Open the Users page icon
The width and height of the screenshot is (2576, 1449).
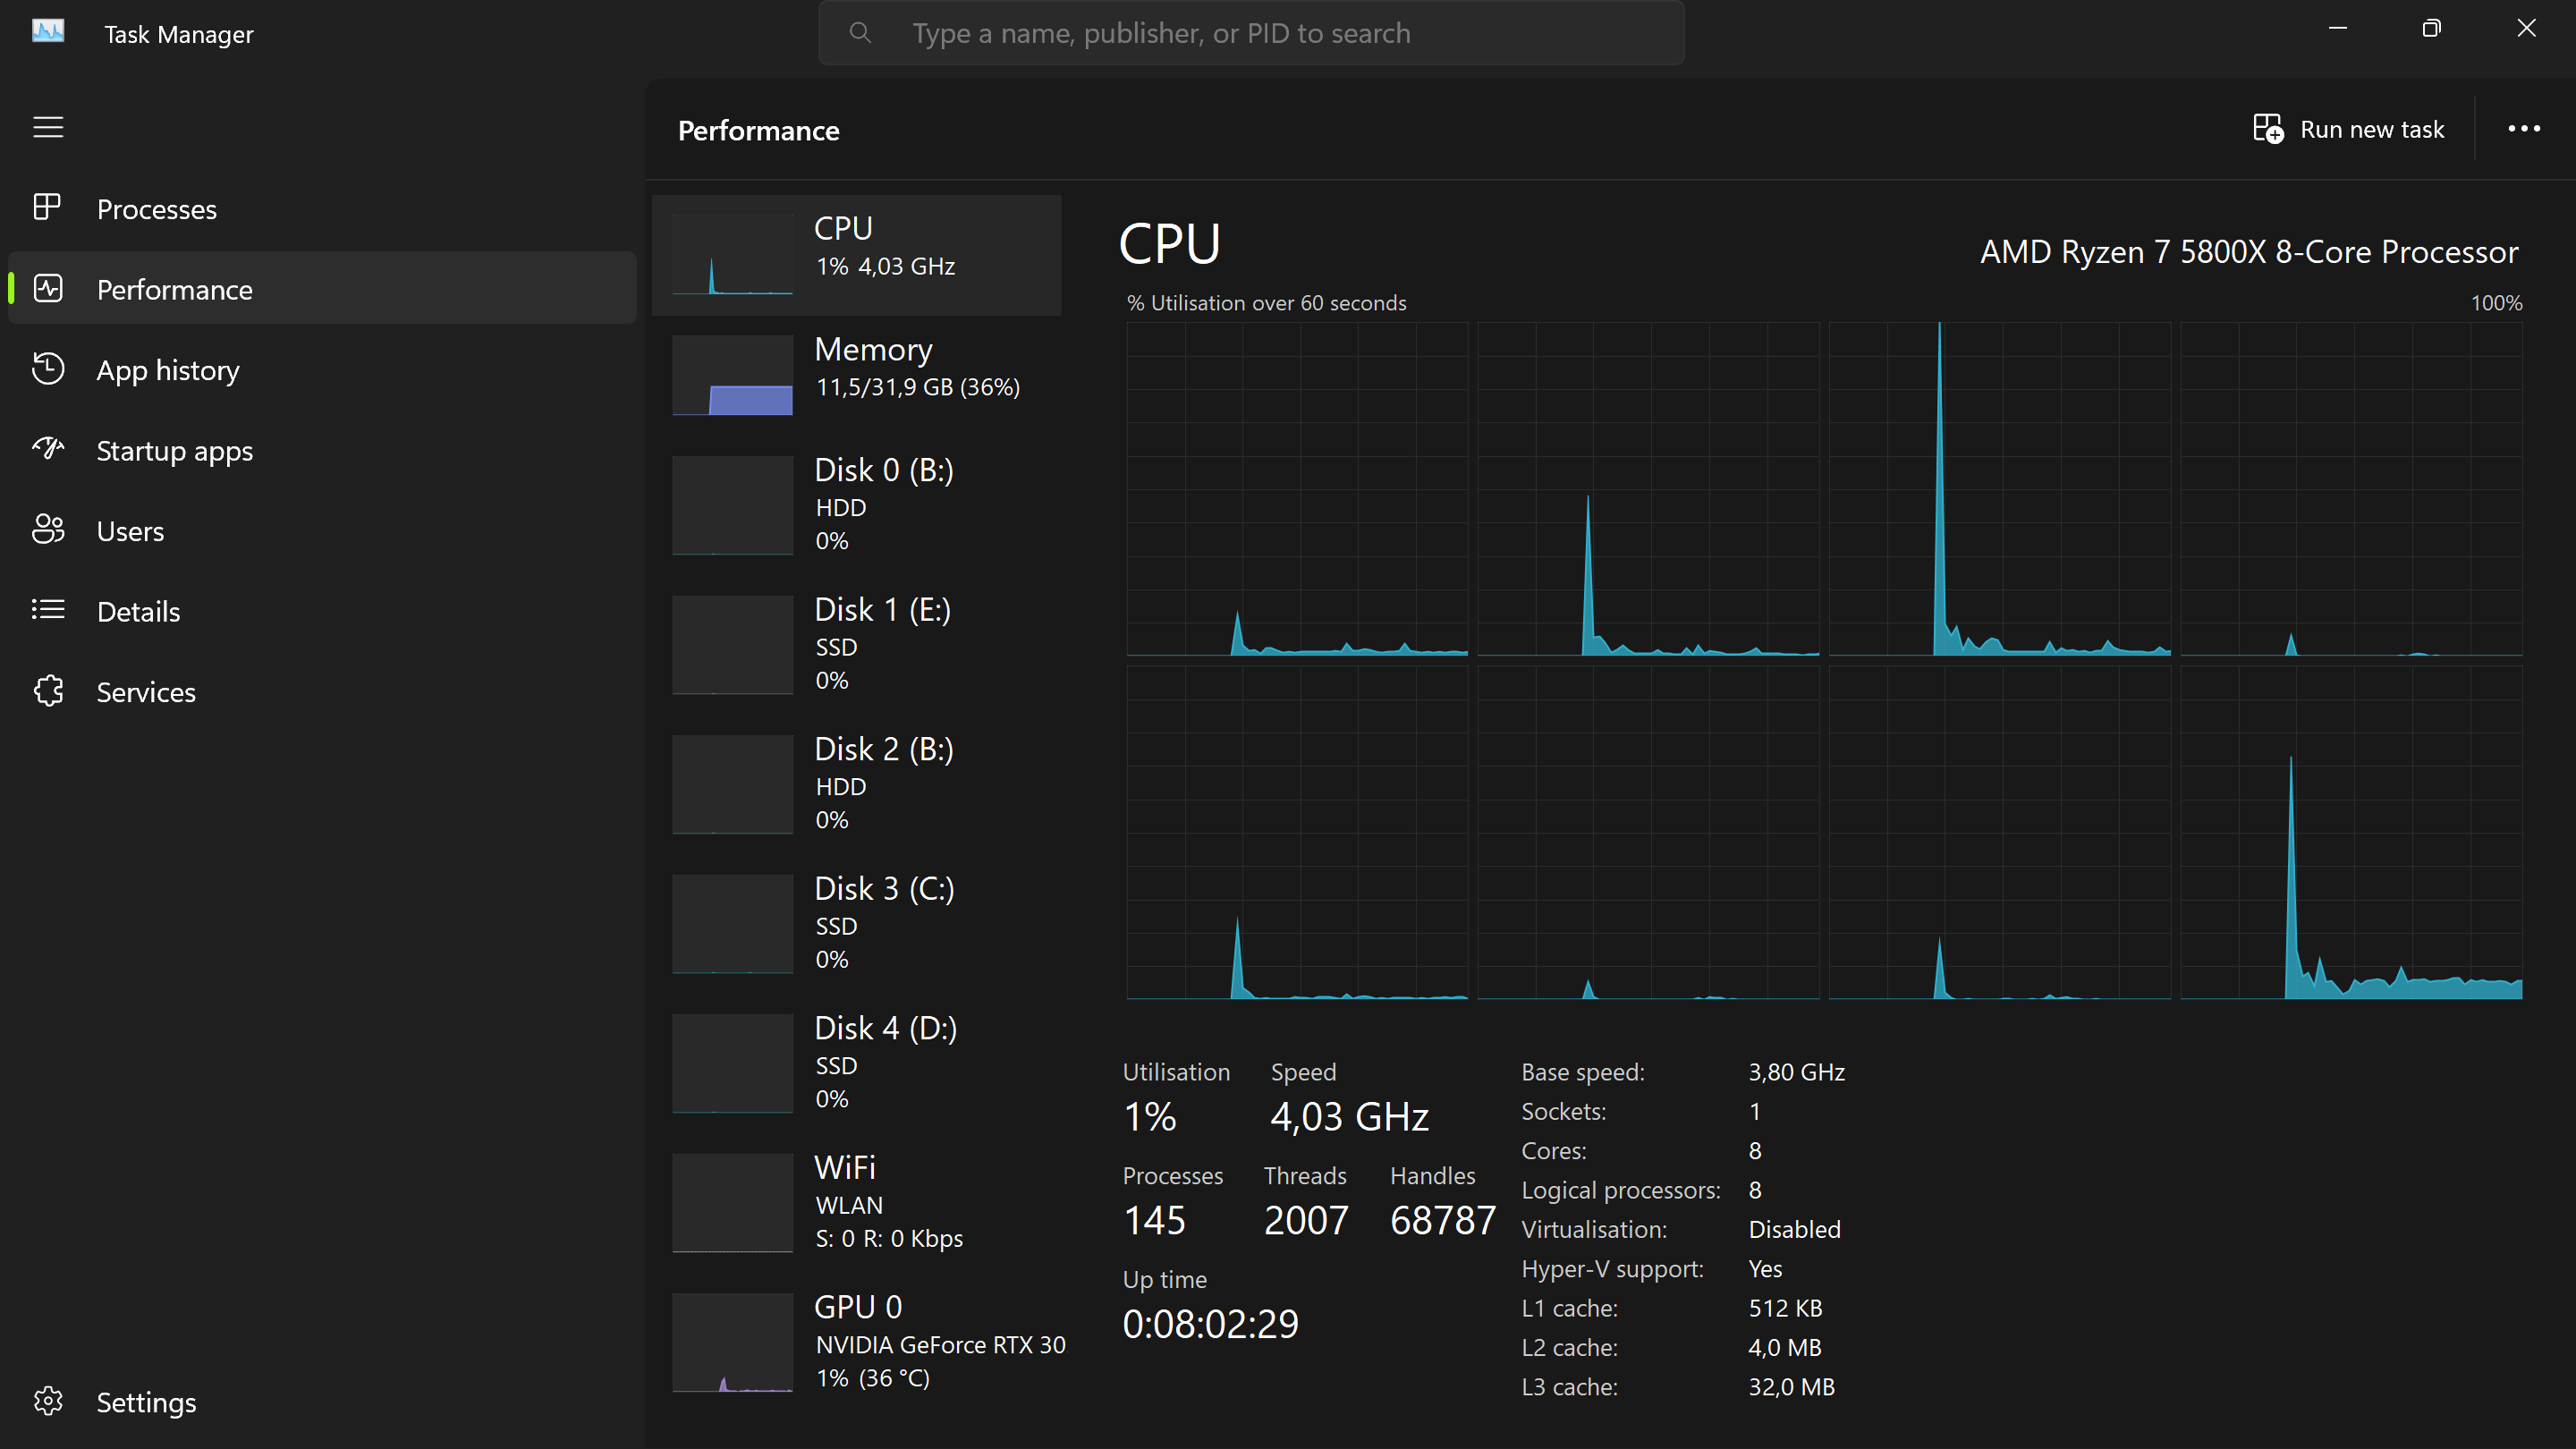[x=47, y=530]
